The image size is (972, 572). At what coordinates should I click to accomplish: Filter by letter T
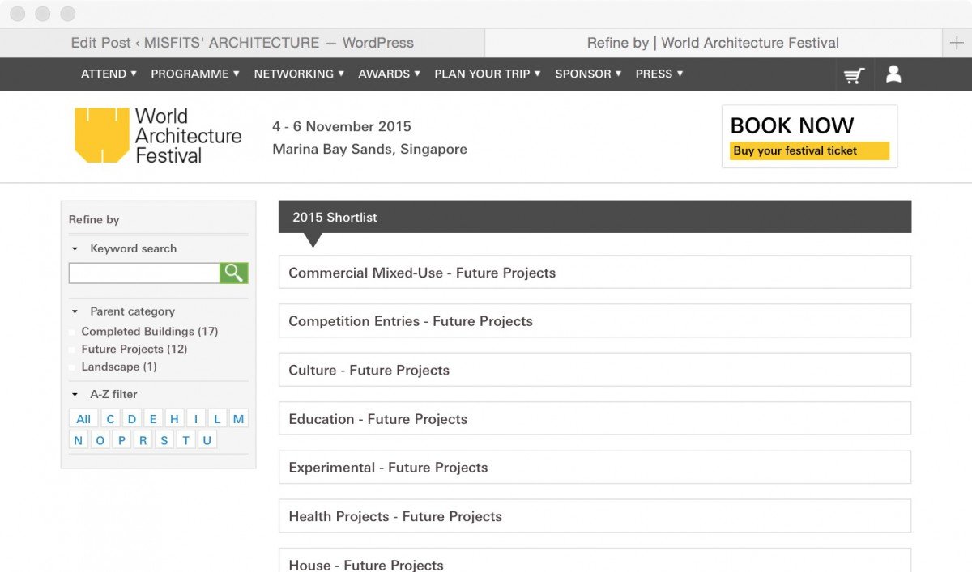pos(185,440)
